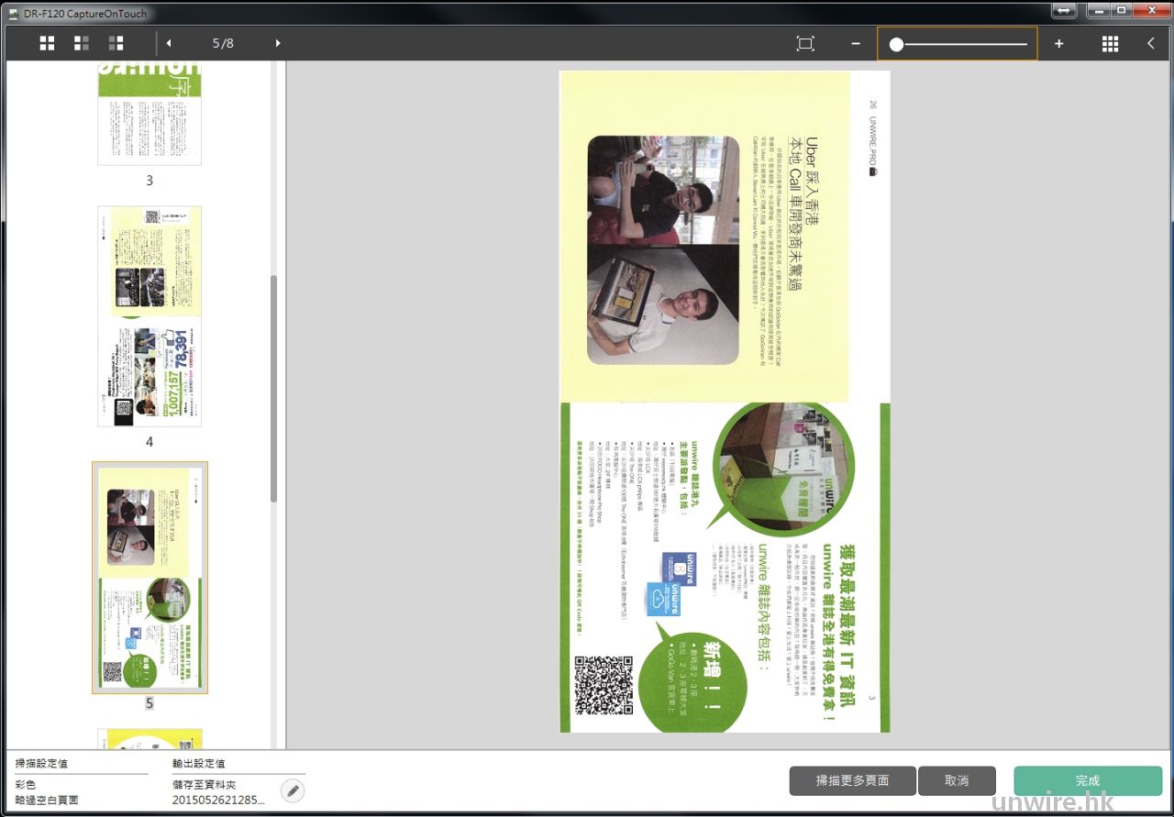Click the fit-to-window icon
The image size is (1174, 817).
click(805, 43)
